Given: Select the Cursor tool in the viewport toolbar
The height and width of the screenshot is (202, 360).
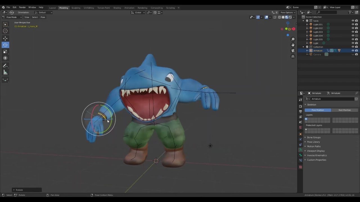Looking at the screenshot, I should click(5, 31).
